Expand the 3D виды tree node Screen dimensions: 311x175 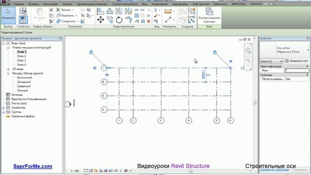point(8,69)
